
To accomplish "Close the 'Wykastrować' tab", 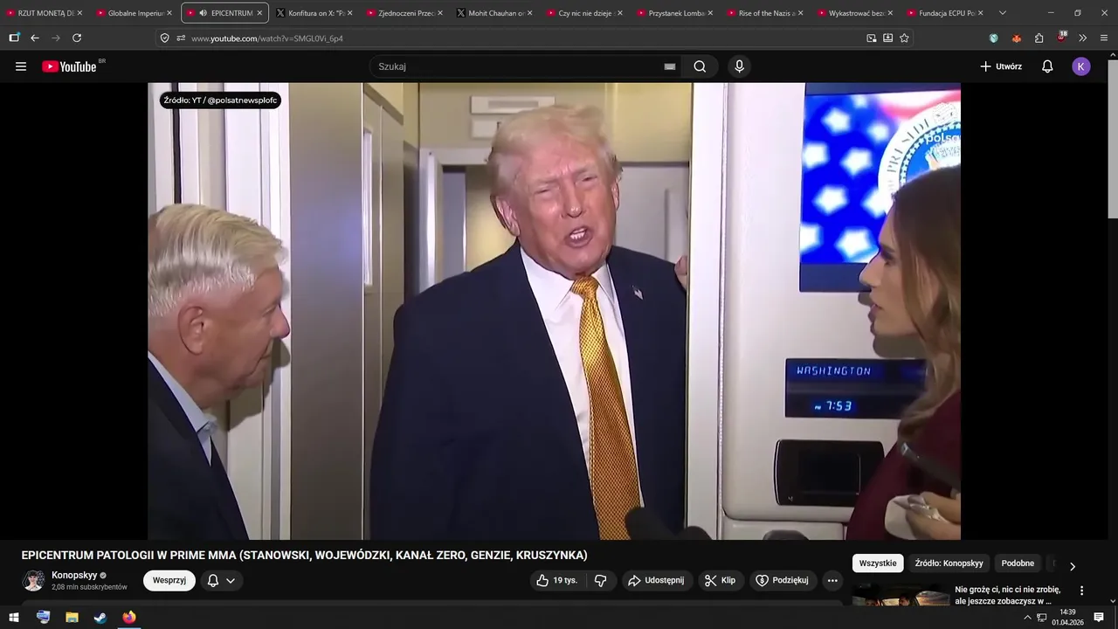I will click(891, 13).
